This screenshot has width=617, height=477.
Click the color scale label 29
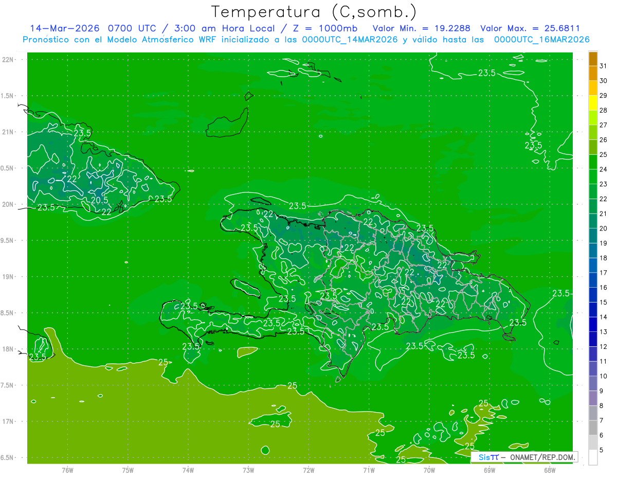click(x=604, y=96)
